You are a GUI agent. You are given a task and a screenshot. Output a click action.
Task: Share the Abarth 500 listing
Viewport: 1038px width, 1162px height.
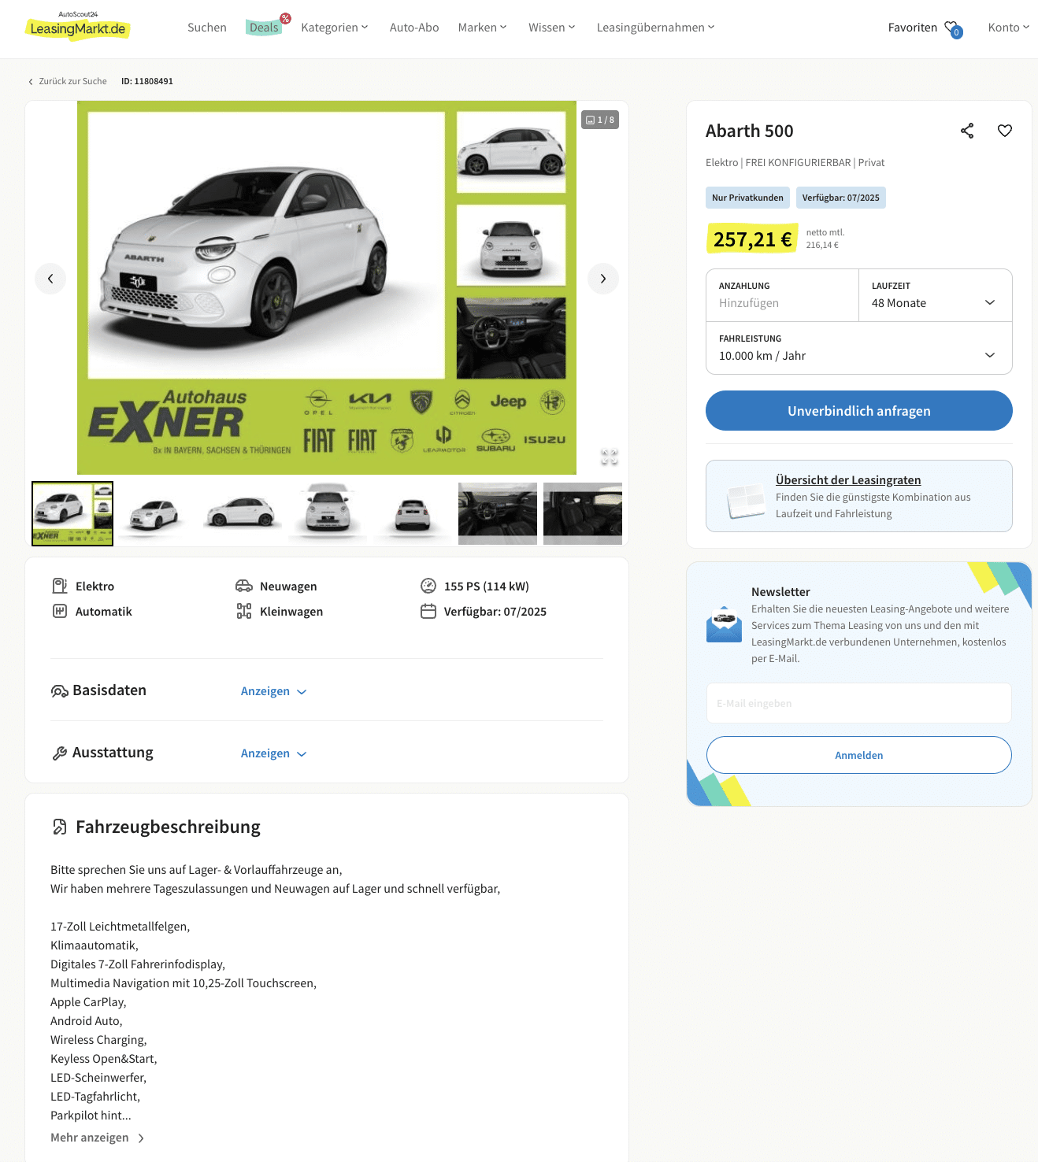point(967,131)
